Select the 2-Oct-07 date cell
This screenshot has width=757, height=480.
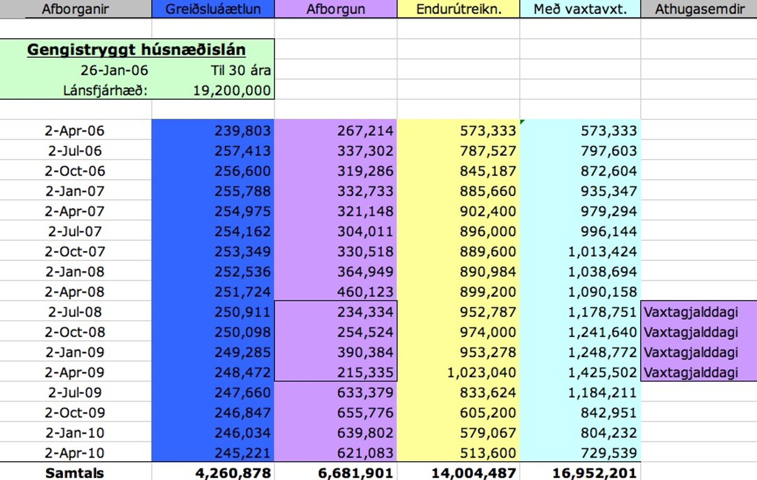tap(76, 251)
